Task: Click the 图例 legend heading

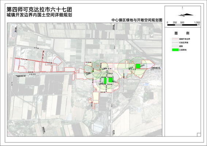Action: click(182, 33)
